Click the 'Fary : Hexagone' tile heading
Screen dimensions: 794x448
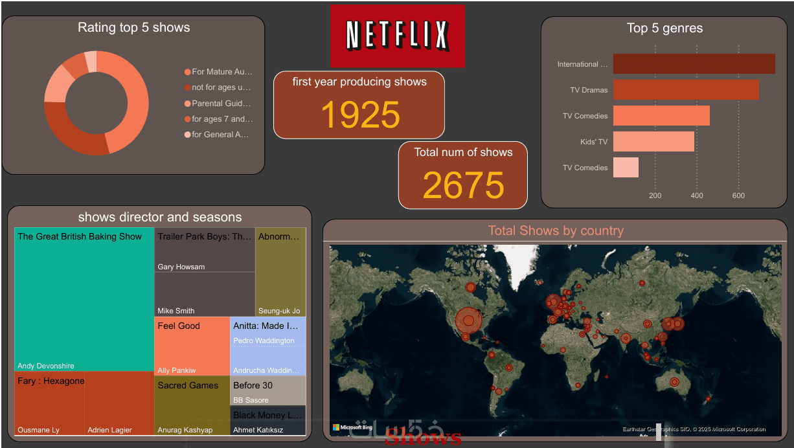[51, 381]
